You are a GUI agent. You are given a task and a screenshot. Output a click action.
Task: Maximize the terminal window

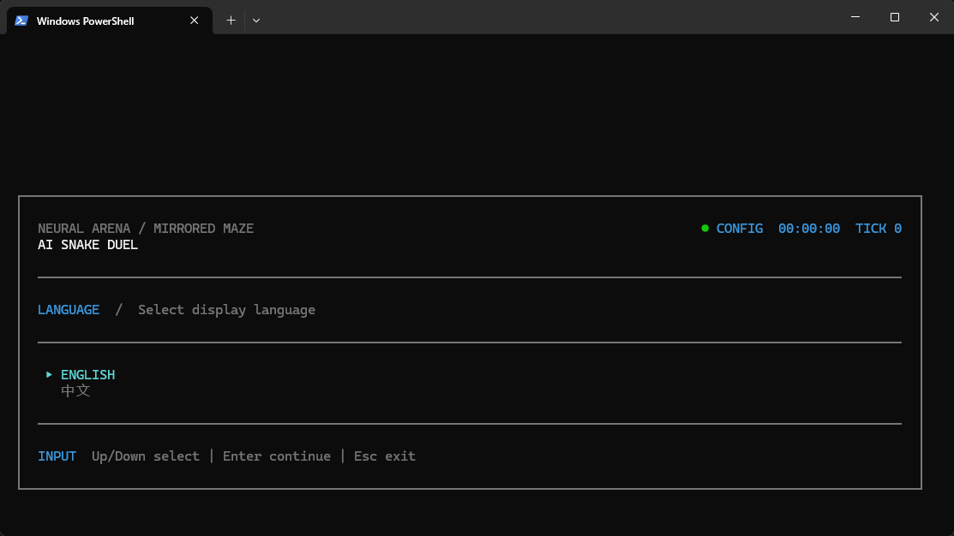coord(894,17)
